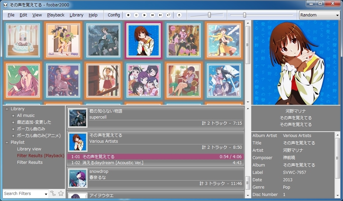
Task: Click the Pause icon on the toolbar
Action: 136,15
